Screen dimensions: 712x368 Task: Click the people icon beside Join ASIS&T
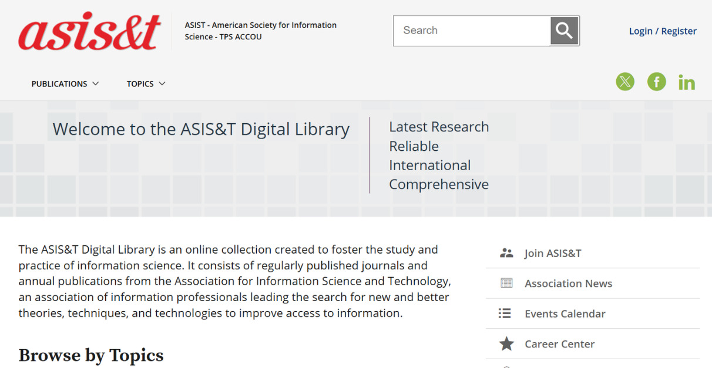[x=506, y=253]
